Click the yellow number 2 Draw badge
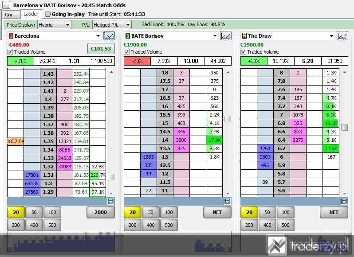Image resolution: width=354 pixels, height=257 pixels. tap(244, 36)
